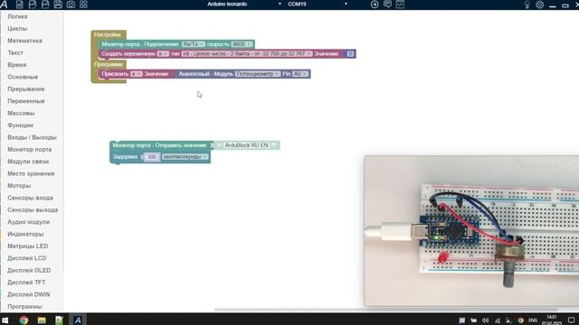This screenshot has height=325, width=579.
Task: Open the Циклы category
Action: tap(17, 29)
